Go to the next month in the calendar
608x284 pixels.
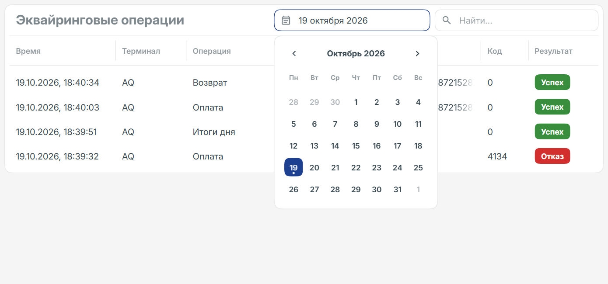click(417, 54)
